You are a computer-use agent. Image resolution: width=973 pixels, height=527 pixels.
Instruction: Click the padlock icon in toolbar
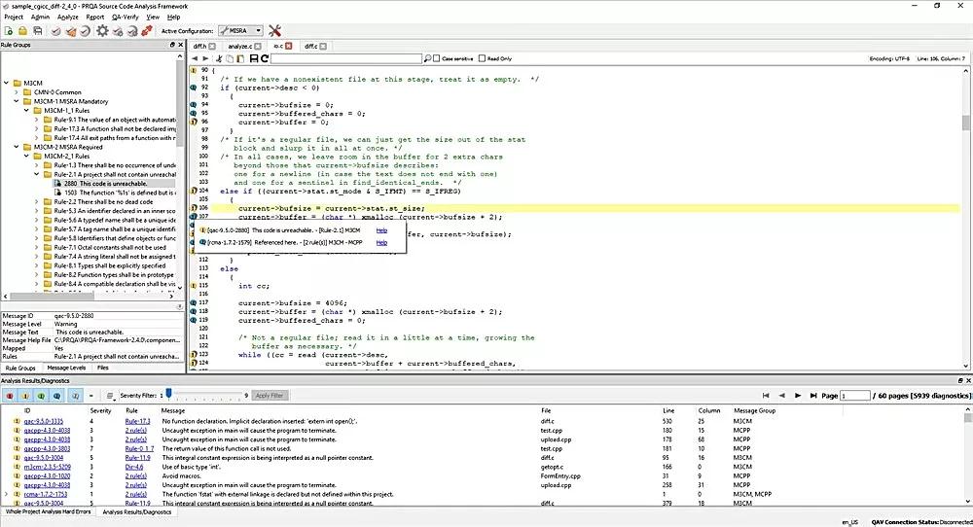(23, 30)
